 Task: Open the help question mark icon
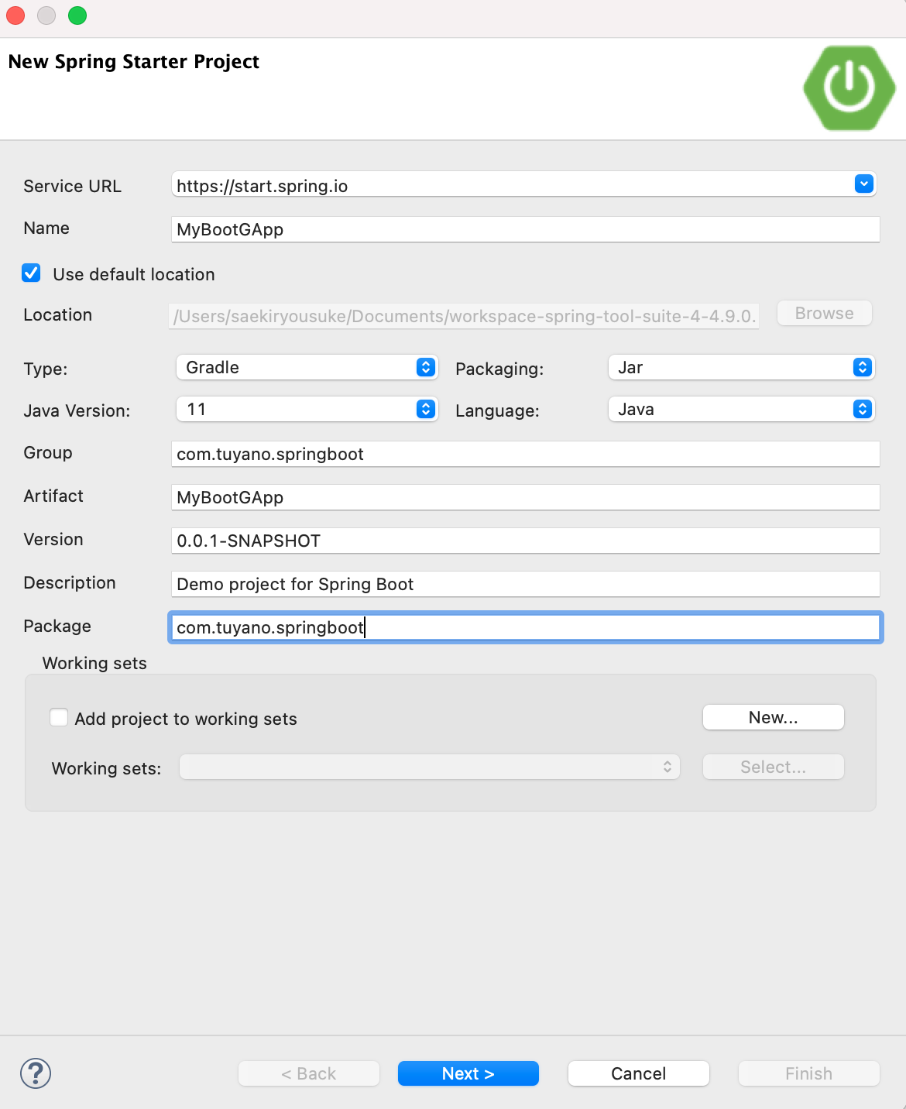34,1073
